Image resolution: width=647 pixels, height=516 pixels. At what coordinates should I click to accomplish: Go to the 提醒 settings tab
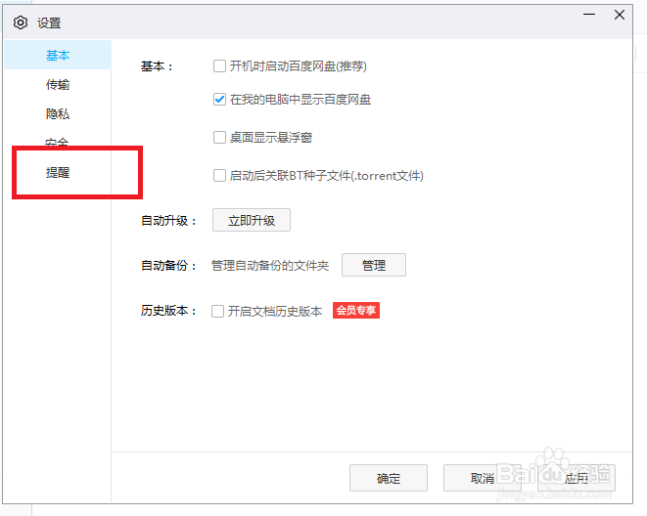[x=58, y=172]
